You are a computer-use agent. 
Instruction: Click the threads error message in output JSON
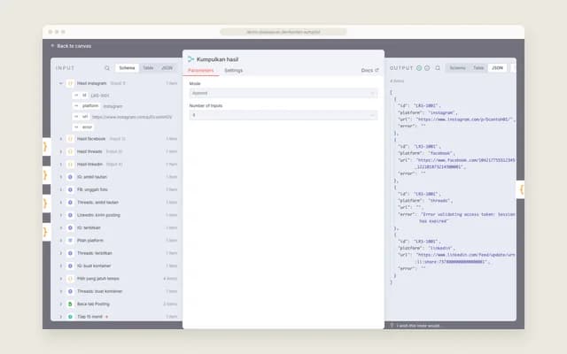(467, 218)
